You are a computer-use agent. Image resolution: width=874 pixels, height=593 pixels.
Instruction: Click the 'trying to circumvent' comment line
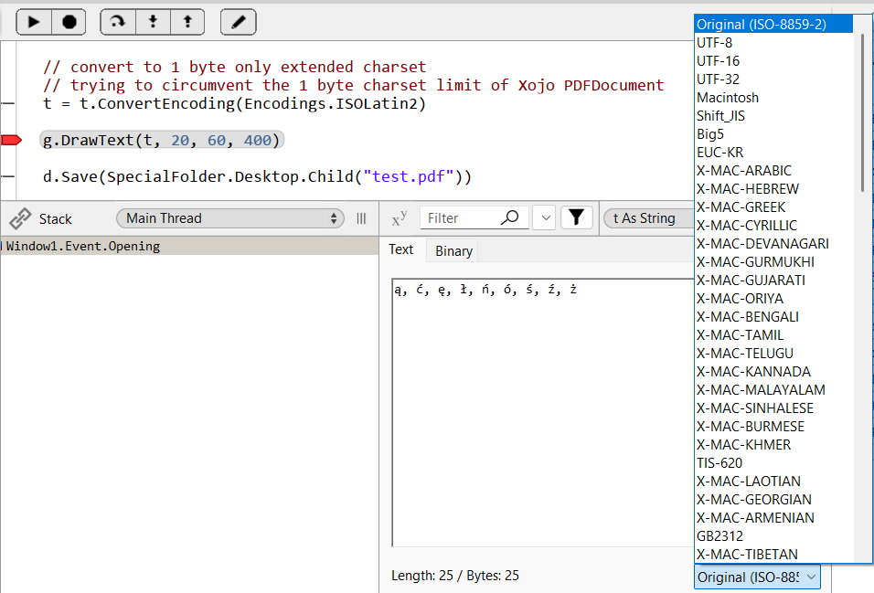pos(354,85)
